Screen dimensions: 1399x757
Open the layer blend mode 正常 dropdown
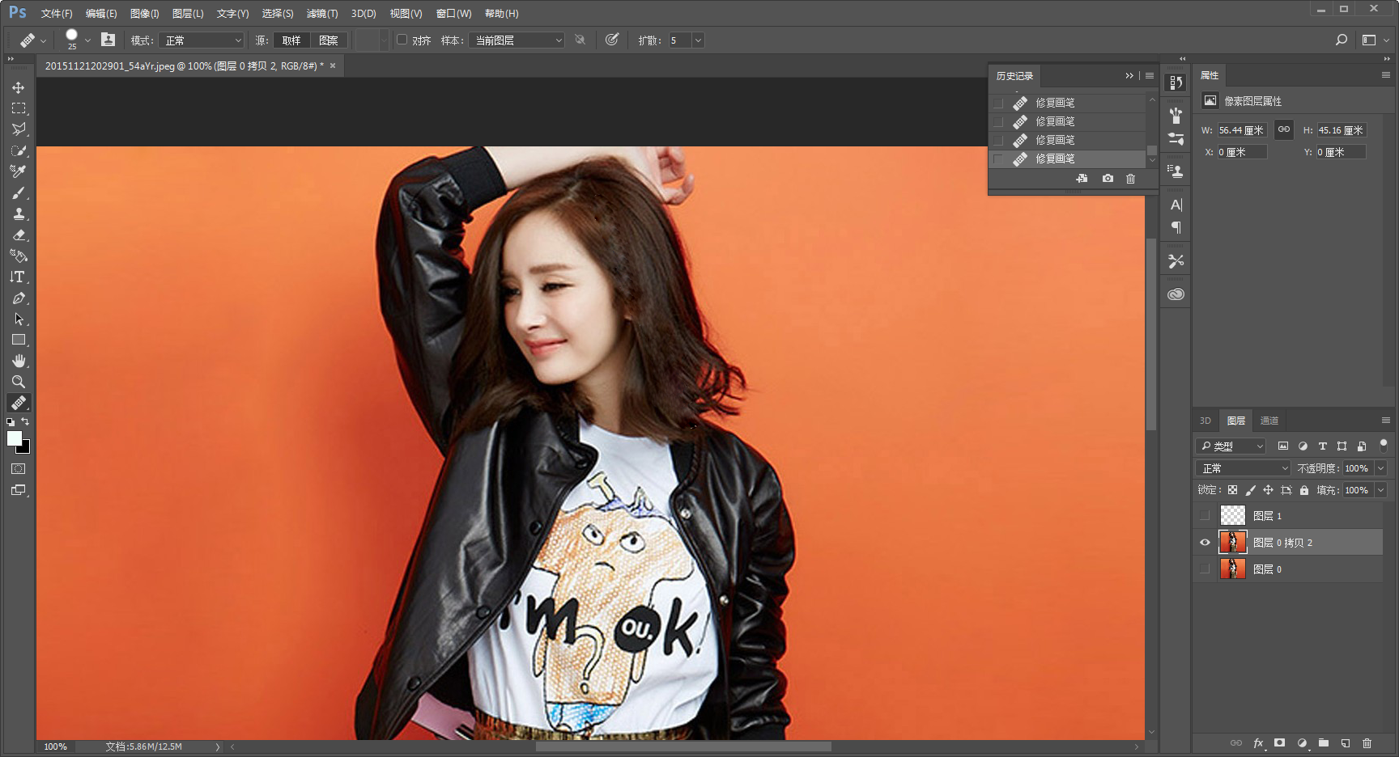click(x=1243, y=468)
